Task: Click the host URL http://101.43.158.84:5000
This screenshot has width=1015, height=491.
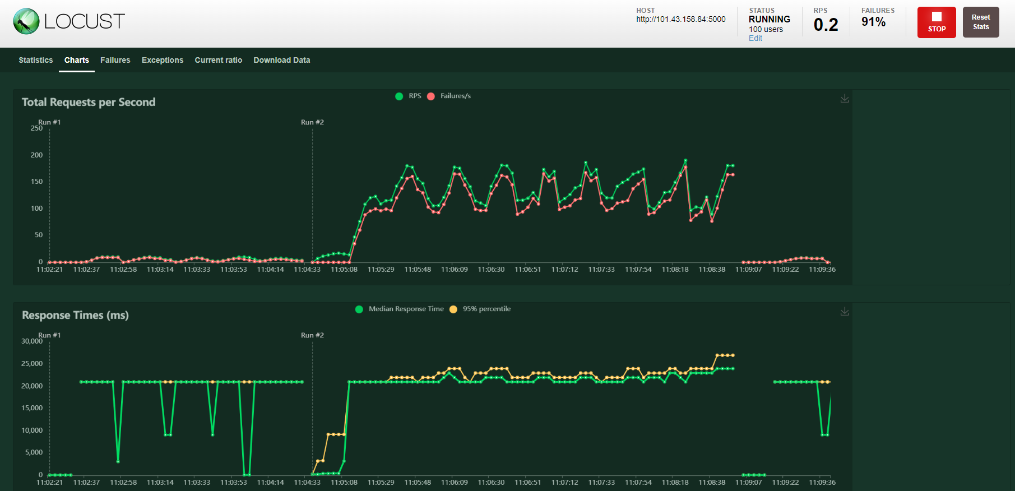Action: pyautogui.click(x=681, y=19)
